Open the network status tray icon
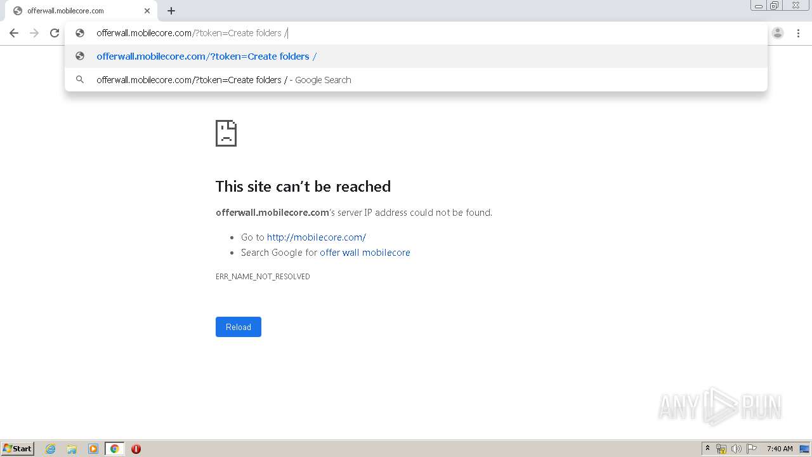 click(x=721, y=449)
